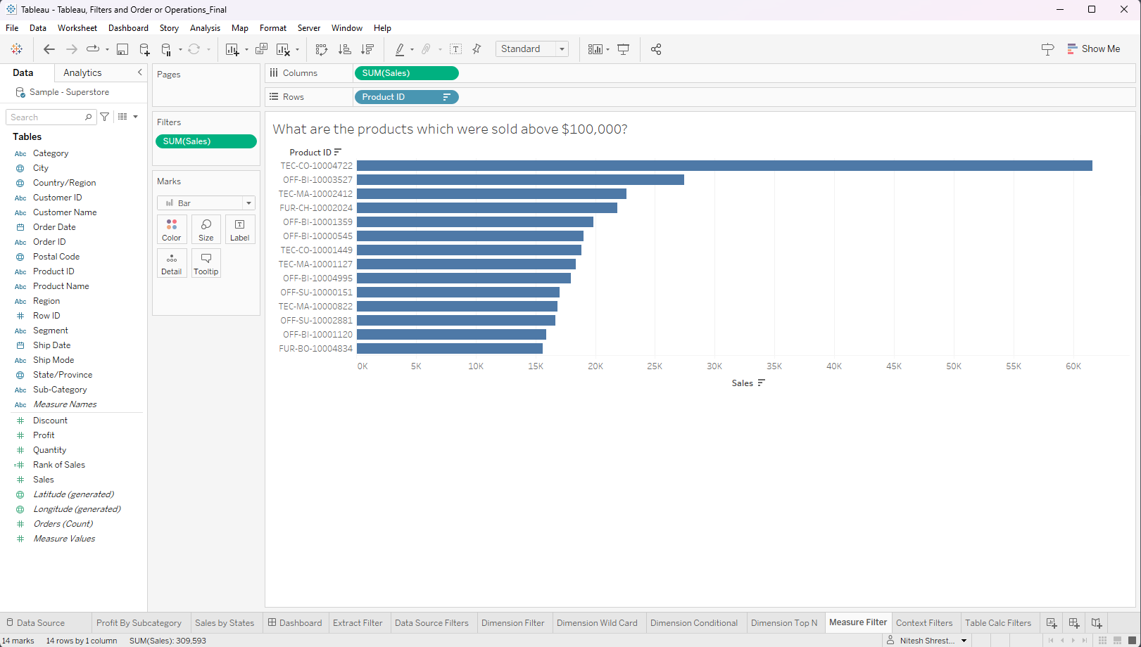Viewport: 1141px width, 647px height.
Task: Click the Swap Rows and Columns icon
Action: point(322,49)
